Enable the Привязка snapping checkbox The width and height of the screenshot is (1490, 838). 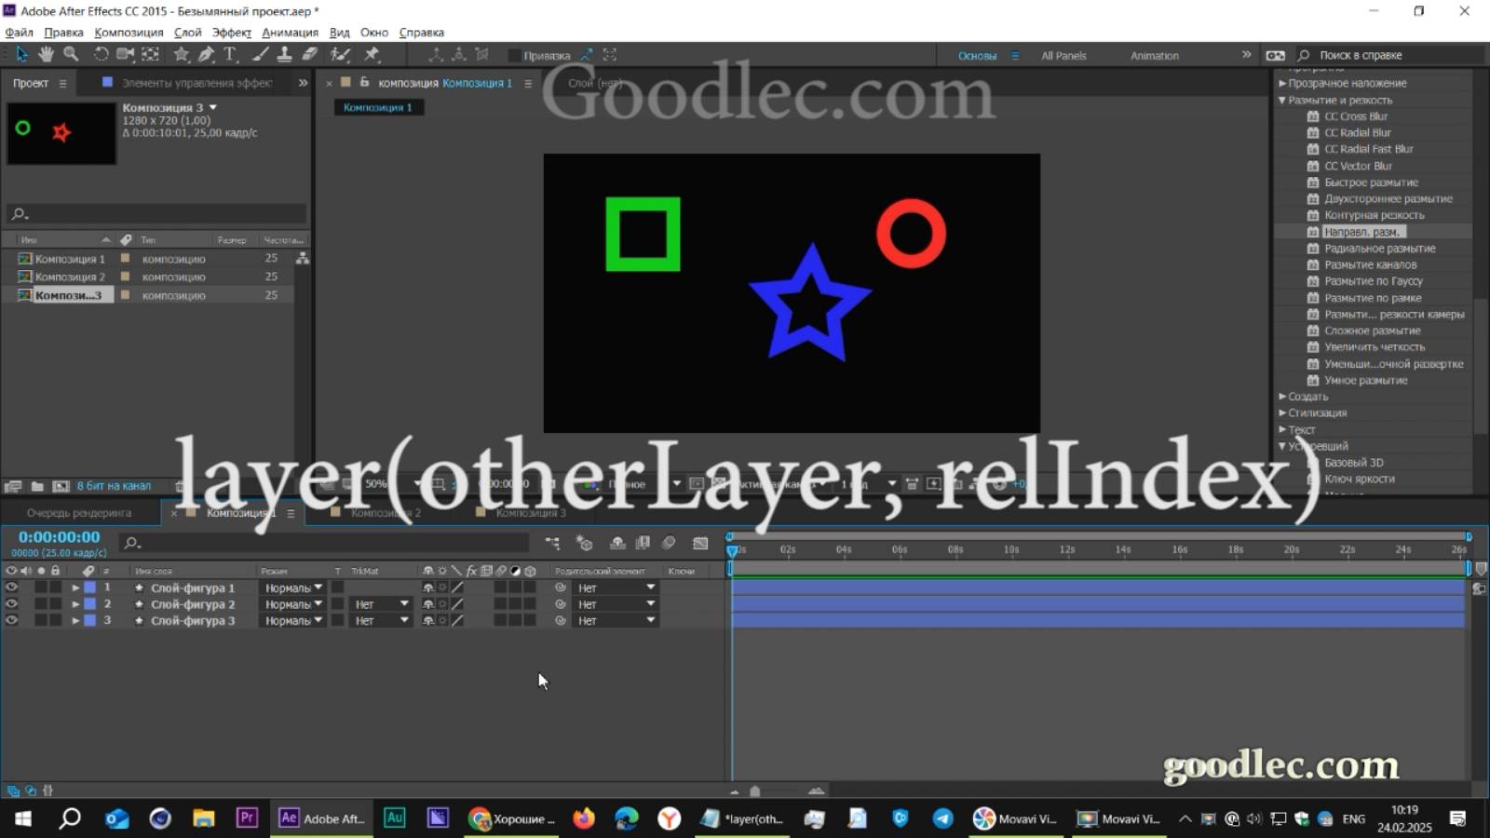coord(514,55)
